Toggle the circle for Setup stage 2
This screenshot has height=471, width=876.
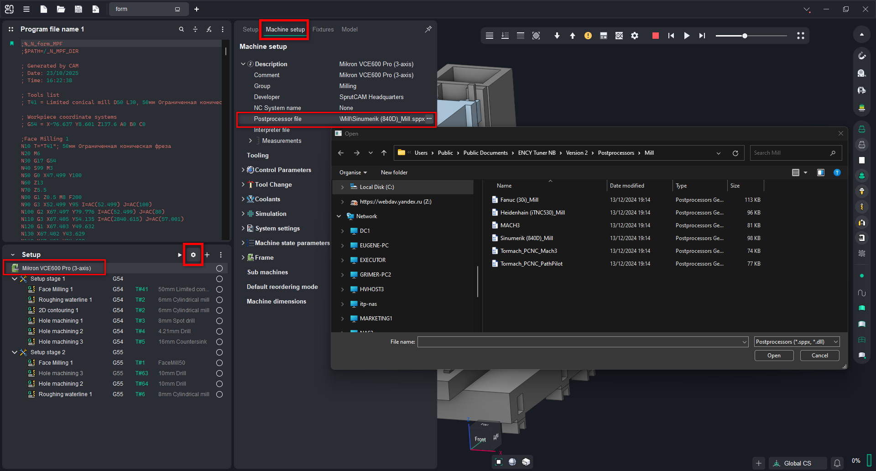[x=219, y=352]
